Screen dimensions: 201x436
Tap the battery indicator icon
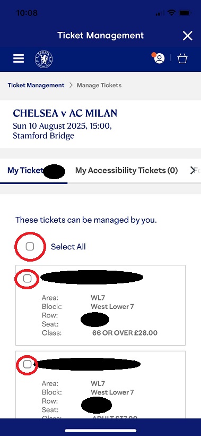tap(185, 13)
